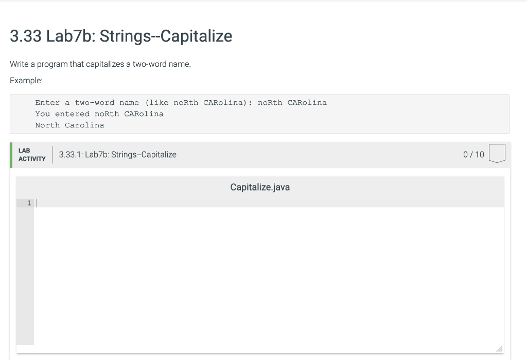The width and height of the screenshot is (527, 360).
Task: Click the LAB ACTIVITY badge icon
Action: tap(31, 155)
